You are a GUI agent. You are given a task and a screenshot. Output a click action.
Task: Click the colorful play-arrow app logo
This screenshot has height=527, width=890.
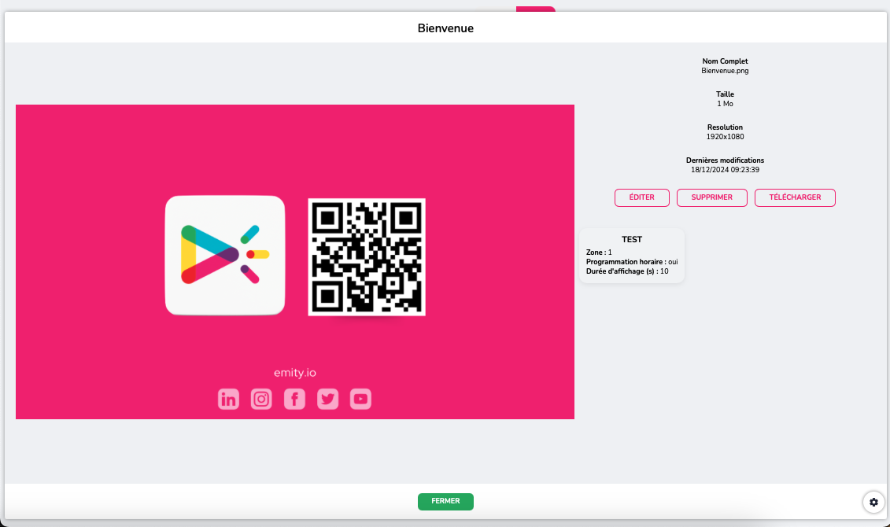(x=225, y=256)
